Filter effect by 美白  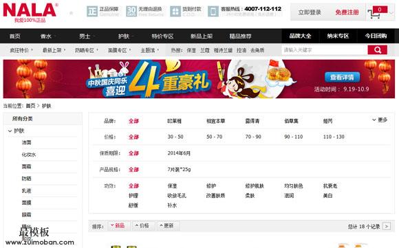click(327, 196)
